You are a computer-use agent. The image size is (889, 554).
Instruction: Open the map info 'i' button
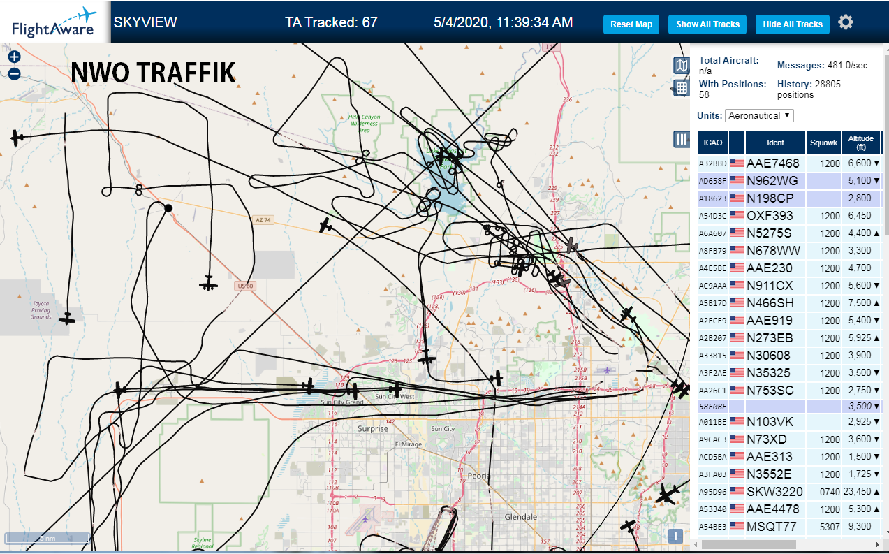click(x=675, y=537)
